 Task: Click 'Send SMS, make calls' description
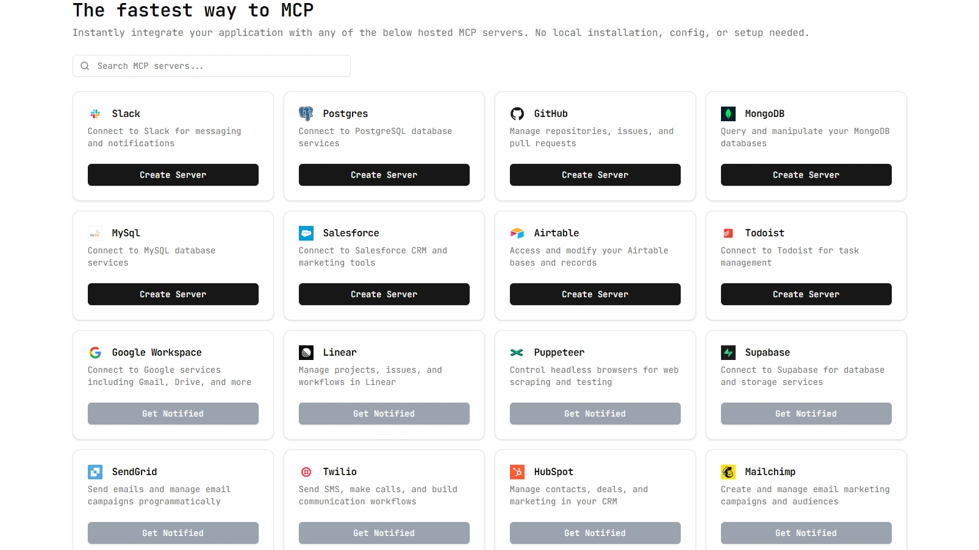point(378,495)
